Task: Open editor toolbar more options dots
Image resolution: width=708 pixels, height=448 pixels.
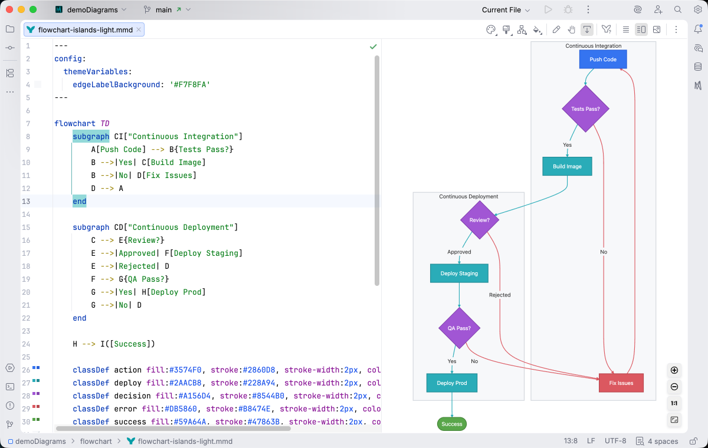Action: coord(676,29)
